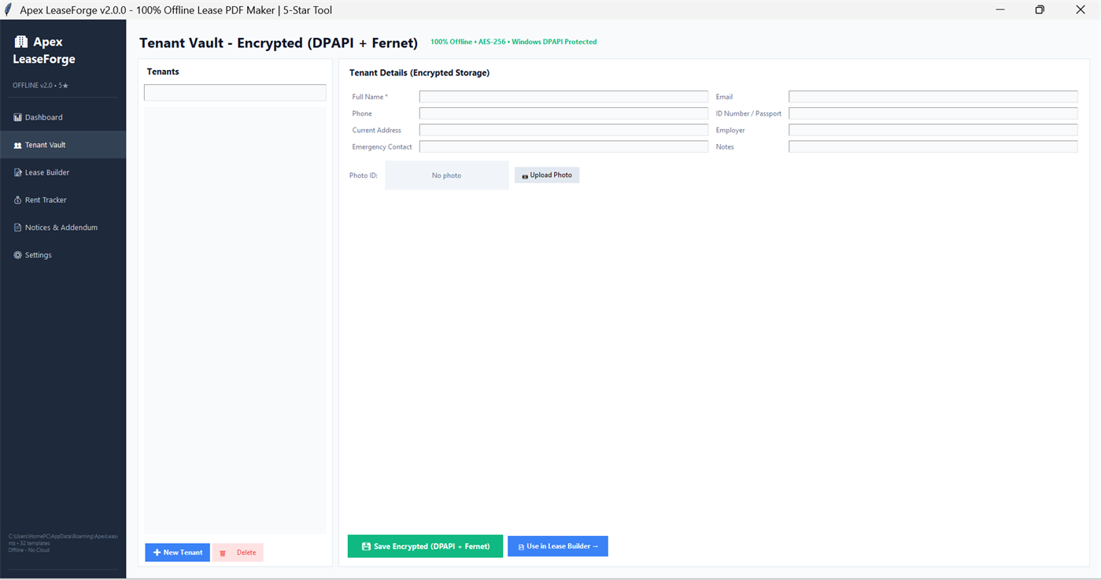Click the Upload Photo button
The height and width of the screenshot is (580, 1101).
547,175
